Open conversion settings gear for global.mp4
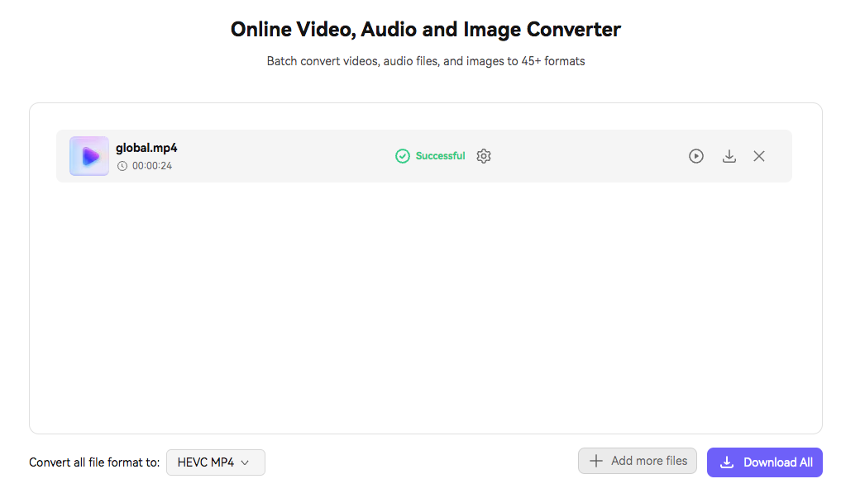 (x=483, y=156)
